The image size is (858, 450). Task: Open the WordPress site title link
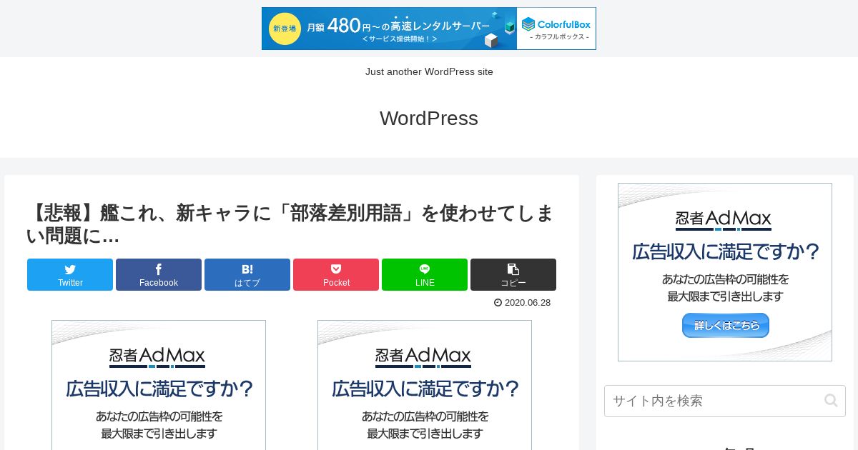click(x=429, y=119)
